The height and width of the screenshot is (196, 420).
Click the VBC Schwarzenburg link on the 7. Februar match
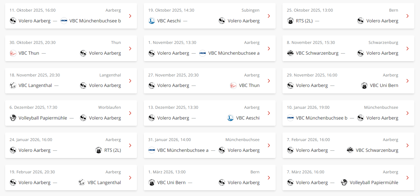(377, 150)
